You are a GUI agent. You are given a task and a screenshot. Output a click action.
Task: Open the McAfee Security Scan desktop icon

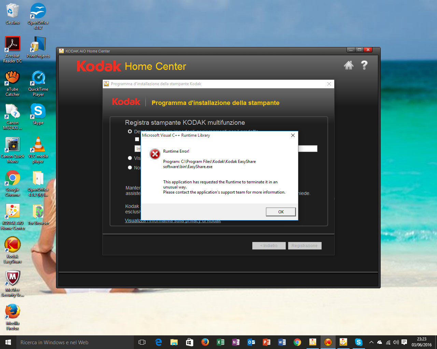pos(13,284)
